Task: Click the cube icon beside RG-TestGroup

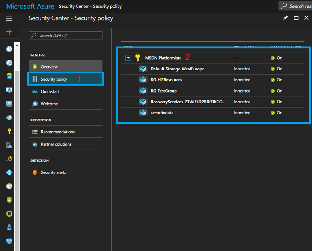Action: pyautogui.click(x=143, y=91)
